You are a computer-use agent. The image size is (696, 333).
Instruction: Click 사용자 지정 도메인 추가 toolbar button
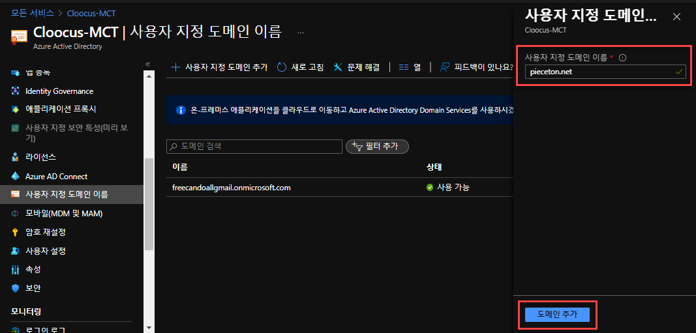pyautogui.click(x=220, y=67)
